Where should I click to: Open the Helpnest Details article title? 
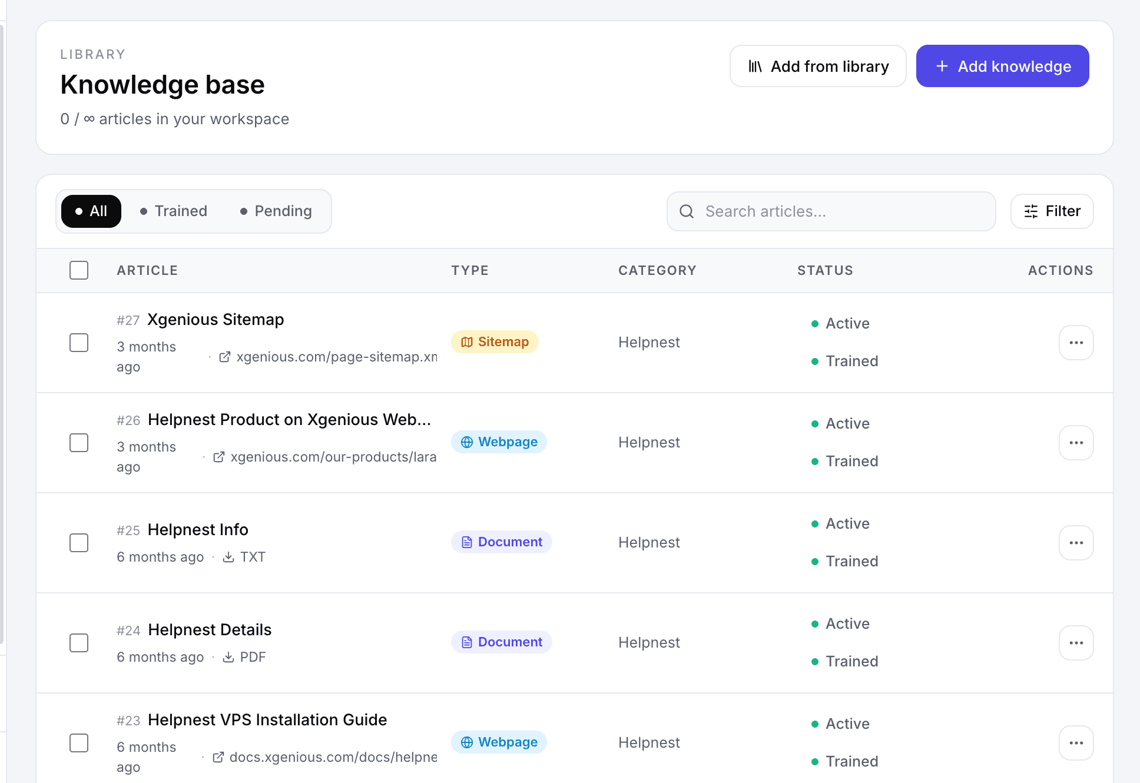click(x=210, y=630)
